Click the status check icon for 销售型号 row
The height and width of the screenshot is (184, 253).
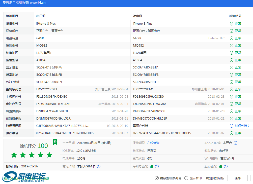(232, 46)
